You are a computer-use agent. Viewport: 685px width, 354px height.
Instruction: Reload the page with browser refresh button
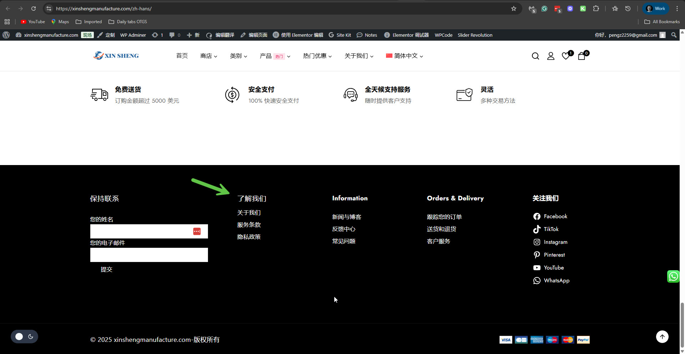click(x=34, y=9)
